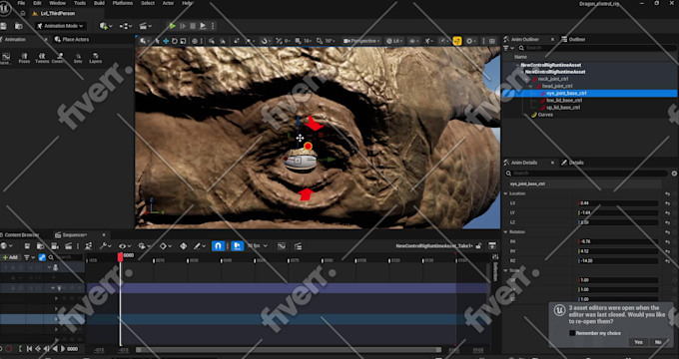The image size is (679, 359).
Task: Collapse the Rotation section
Action: (506, 231)
